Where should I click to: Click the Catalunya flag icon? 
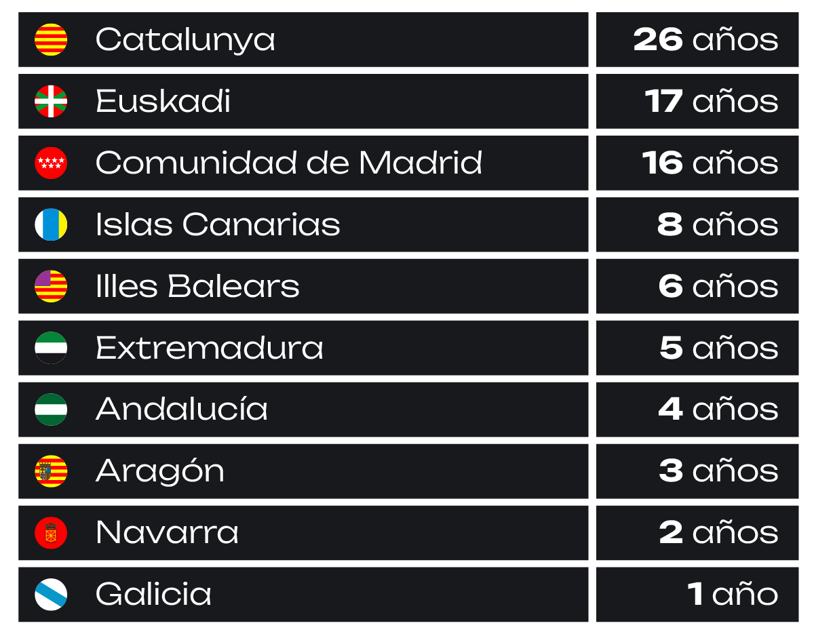coord(51,39)
